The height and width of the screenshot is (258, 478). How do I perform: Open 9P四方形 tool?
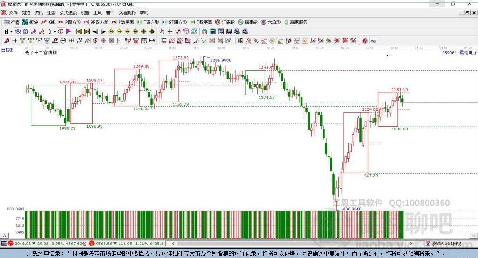96,22
